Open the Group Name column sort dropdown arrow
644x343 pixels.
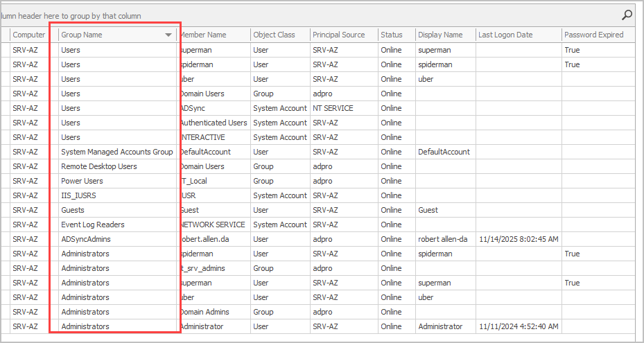168,35
